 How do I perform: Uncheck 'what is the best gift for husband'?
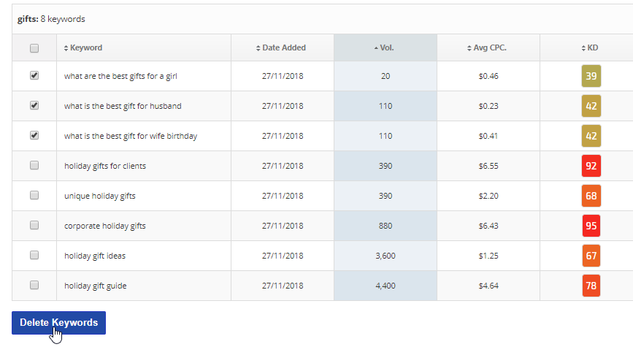pos(34,105)
